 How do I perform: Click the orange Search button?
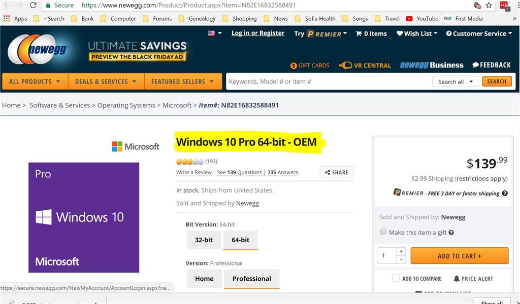[497, 82]
